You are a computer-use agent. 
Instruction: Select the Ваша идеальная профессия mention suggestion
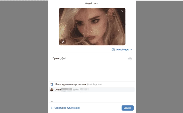click(x=71, y=84)
